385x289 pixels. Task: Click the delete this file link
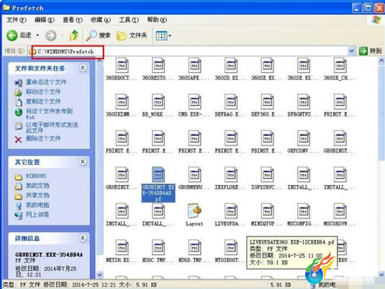(x=43, y=138)
